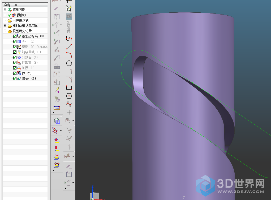Screen dimensions: 271x200
Task: Uncheck the 分割面 (4) feature checkbox
Action: 15,57
